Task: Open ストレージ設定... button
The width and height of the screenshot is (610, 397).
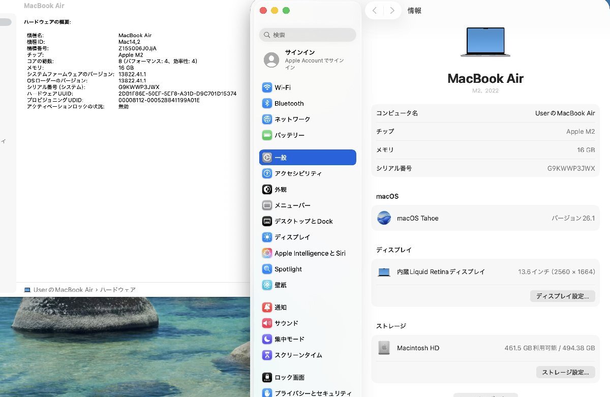Action: point(565,372)
